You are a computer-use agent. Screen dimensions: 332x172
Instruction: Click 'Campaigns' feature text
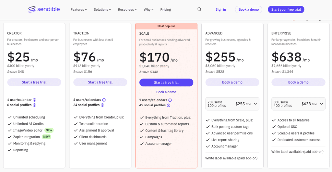pos(153,137)
